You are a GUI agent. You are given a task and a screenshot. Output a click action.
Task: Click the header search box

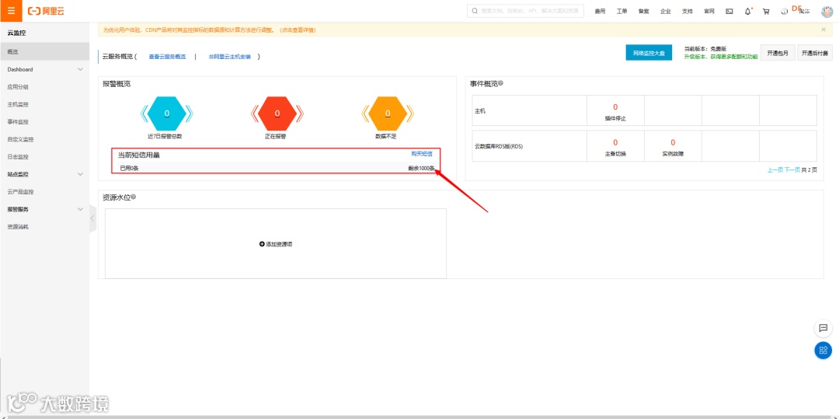[x=525, y=11]
